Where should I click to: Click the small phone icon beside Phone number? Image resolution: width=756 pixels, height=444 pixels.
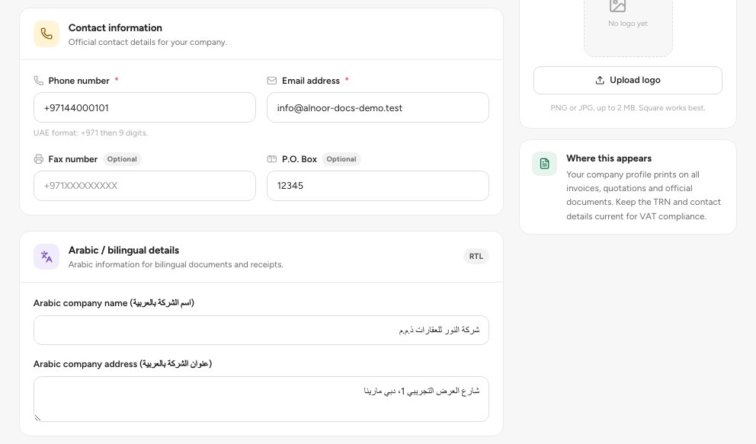tap(39, 81)
